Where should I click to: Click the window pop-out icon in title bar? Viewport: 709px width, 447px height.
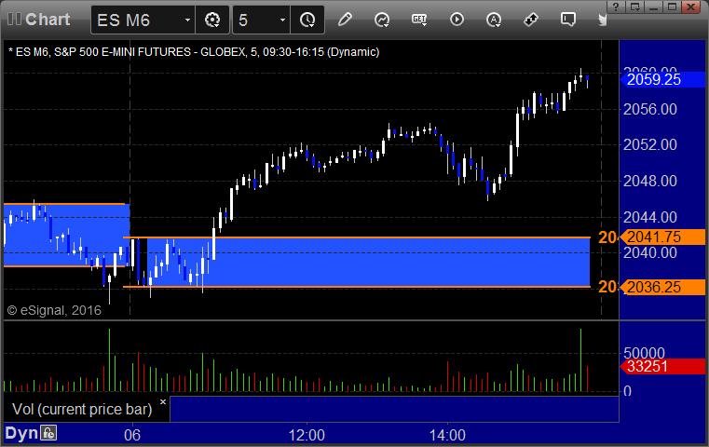click(x=634, y=7)
